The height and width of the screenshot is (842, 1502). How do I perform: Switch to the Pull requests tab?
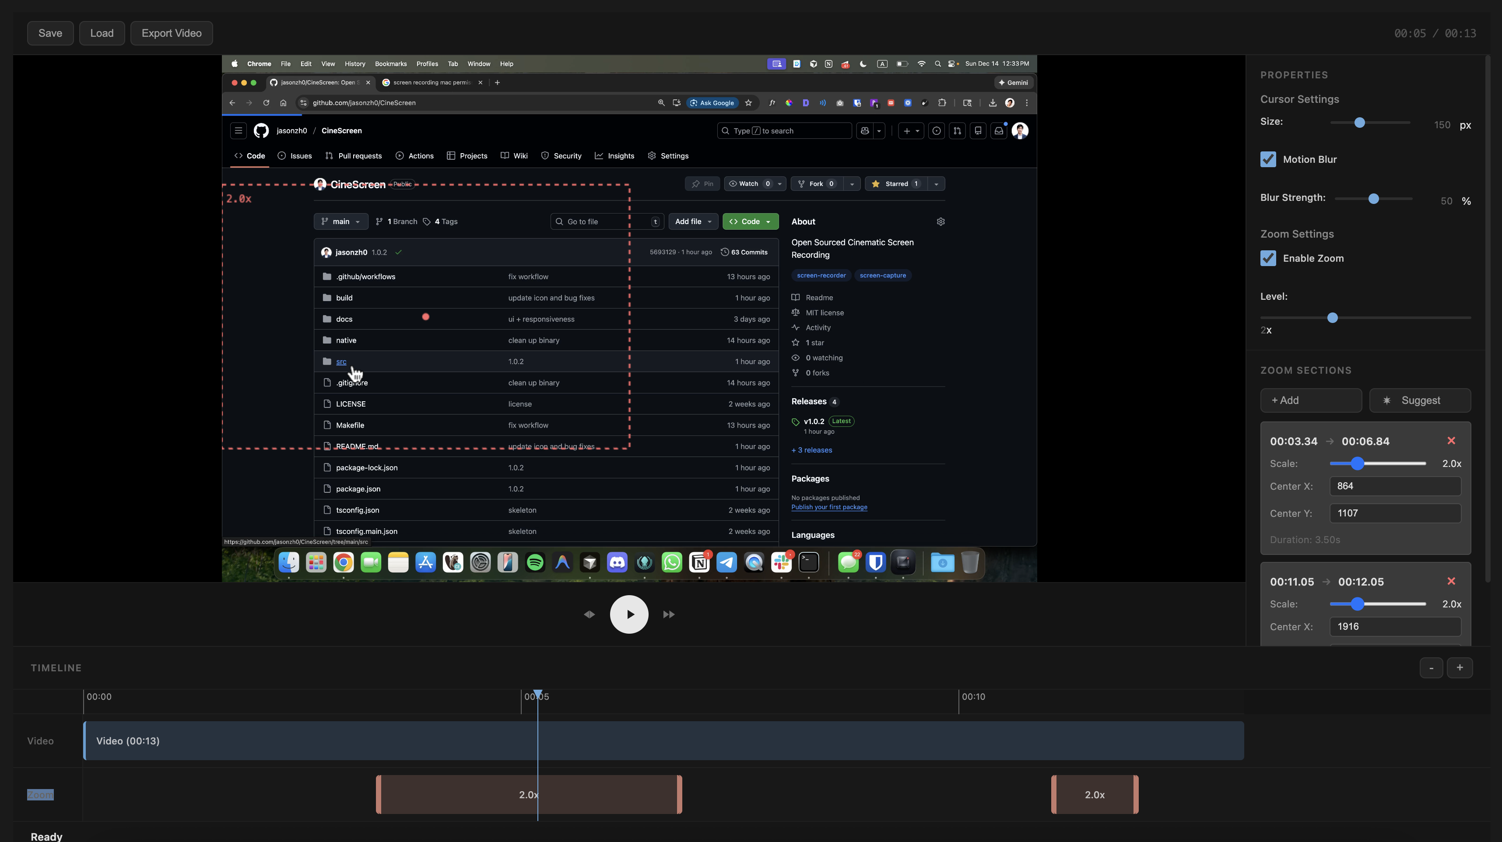[x=354, y=156]
